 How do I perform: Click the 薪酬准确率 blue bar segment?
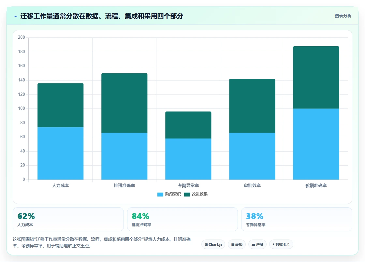pyautogui.click(x=316, y=144)
